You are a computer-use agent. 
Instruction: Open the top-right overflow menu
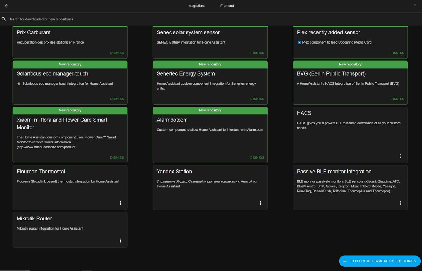tap(415, 6)
